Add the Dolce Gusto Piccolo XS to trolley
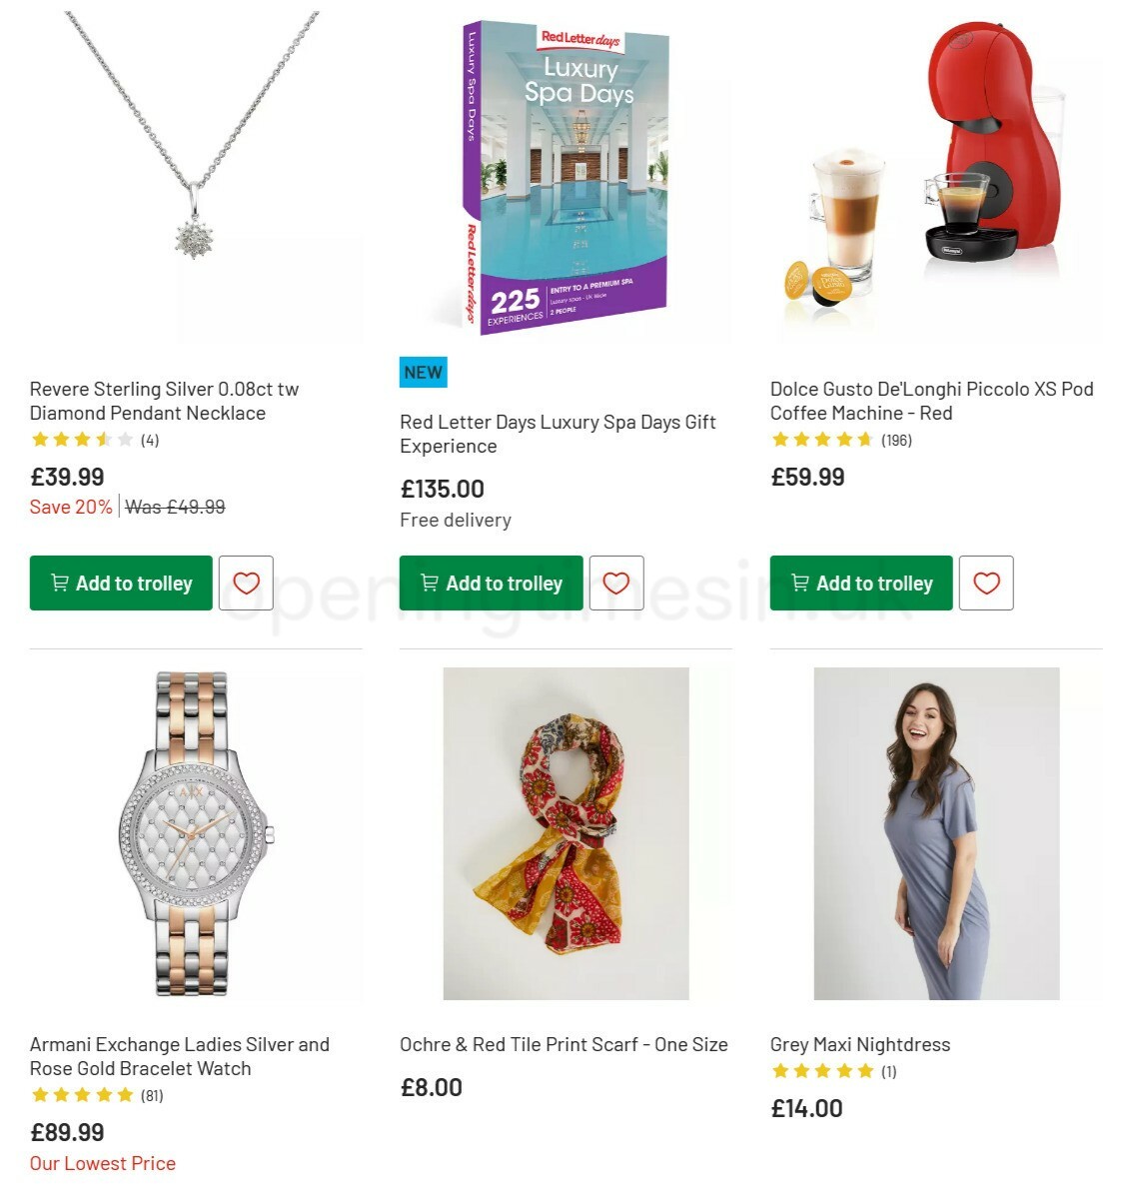The height and width of the screenshot is (1184, 1135). pos(860,583)
